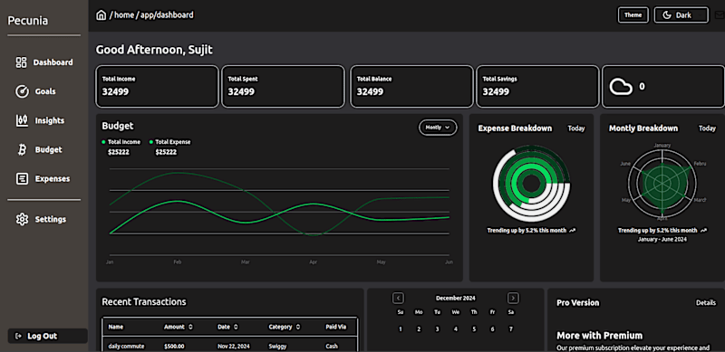Toggle Total Expense legend in Budget

(169, 142)
